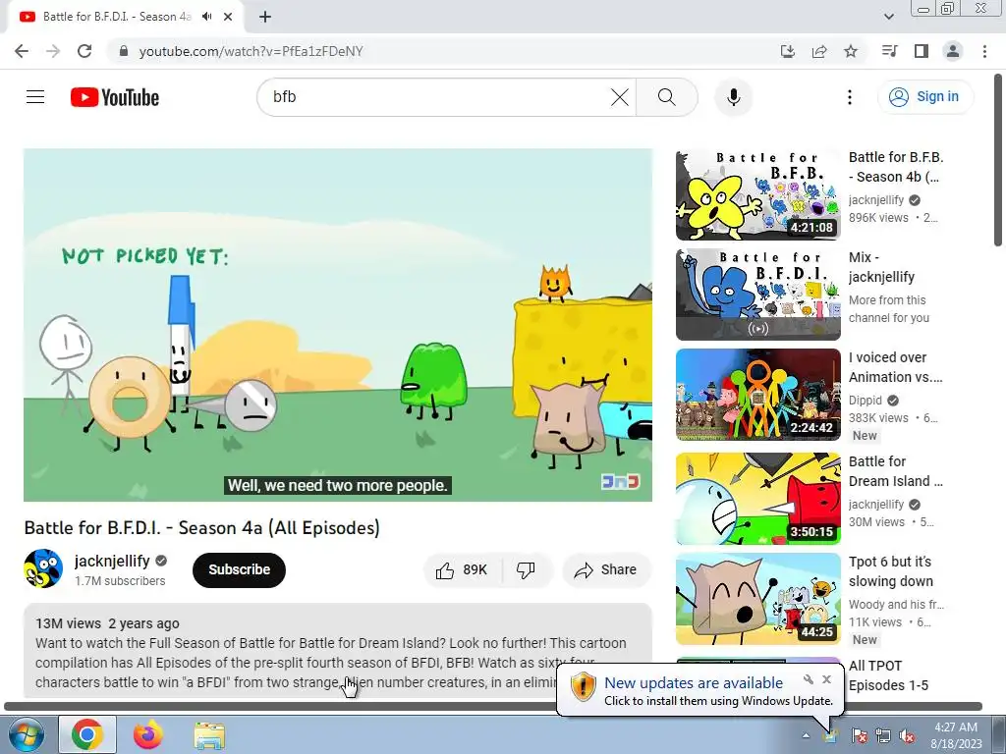Search with your voice microphone
The height and width of the screenshot is (754, 1006).
[733, 97]
